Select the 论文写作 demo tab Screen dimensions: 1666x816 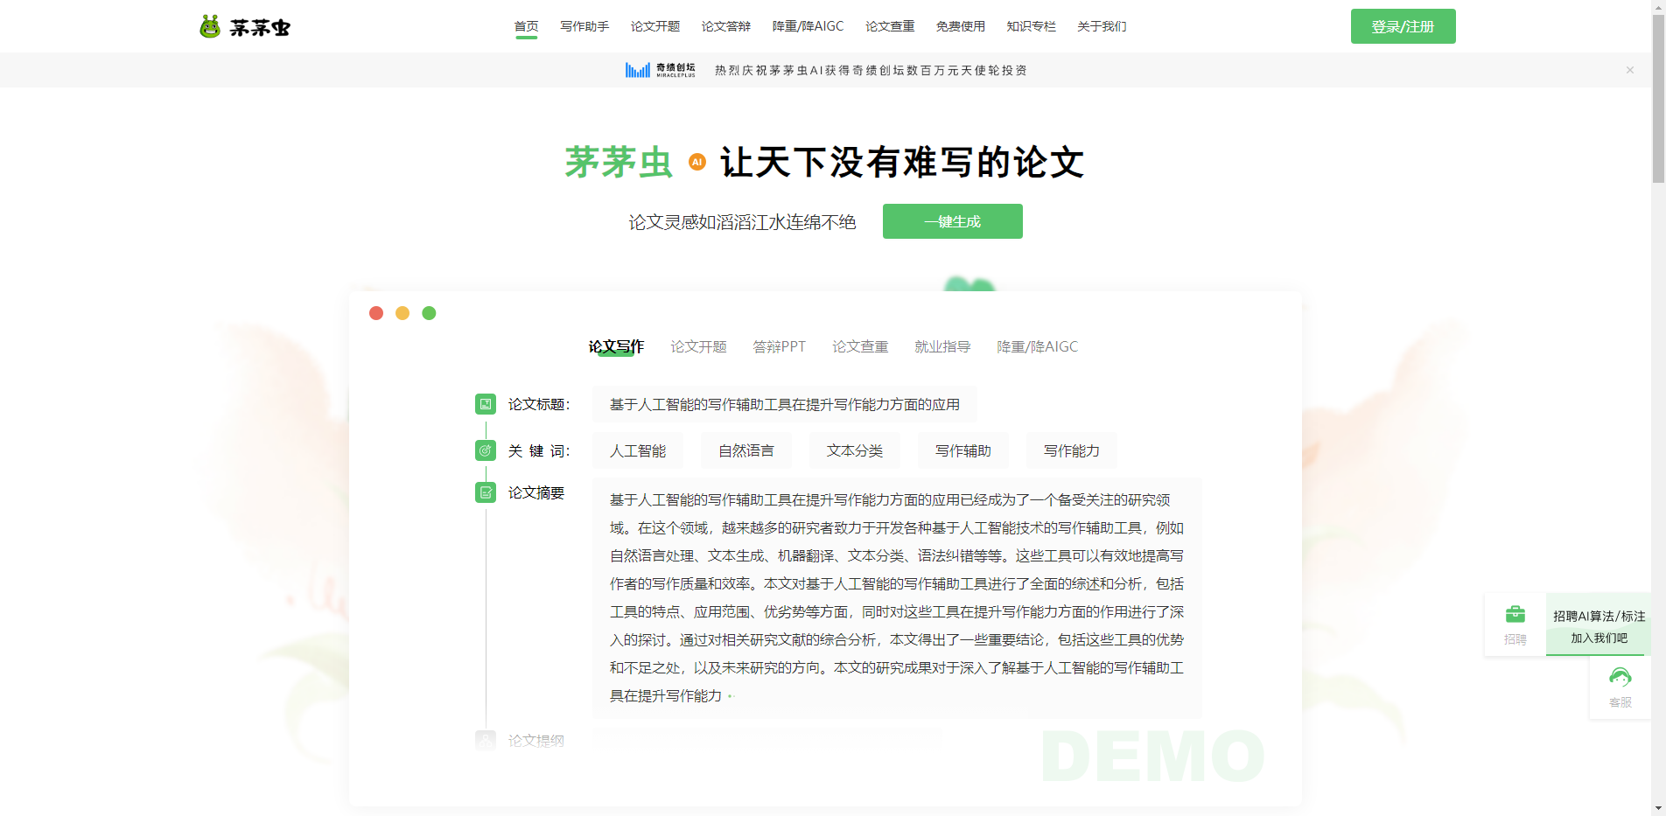(x=616, y=346)
